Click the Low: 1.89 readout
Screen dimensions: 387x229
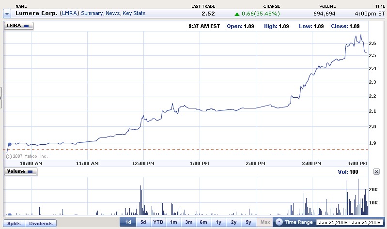(x=311, y=26)
